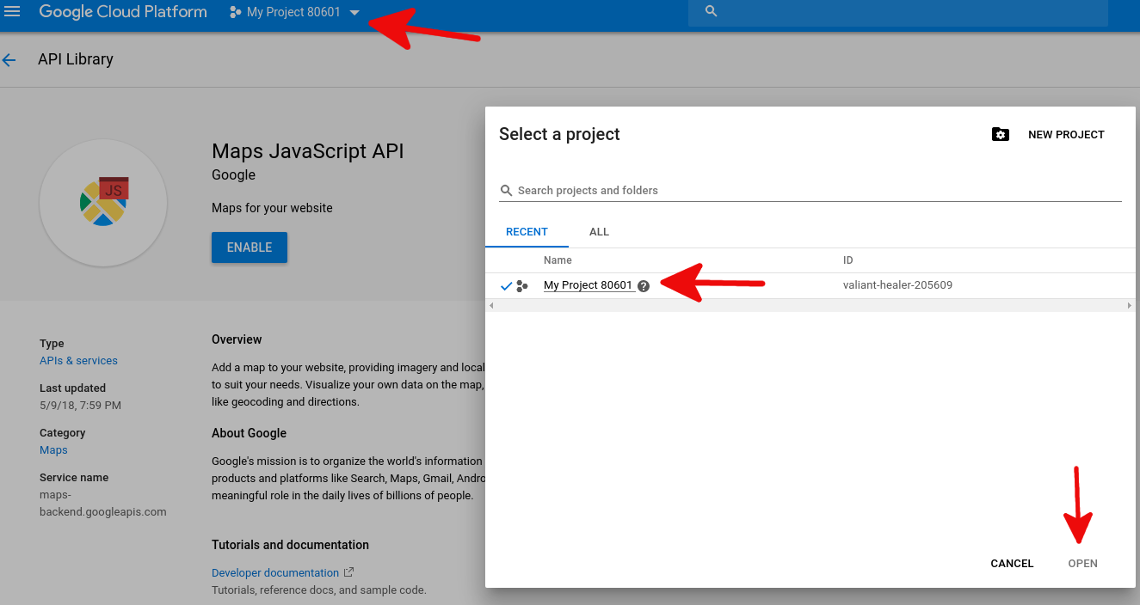
Task: Switch to the ALL tab
Action: 599,232
